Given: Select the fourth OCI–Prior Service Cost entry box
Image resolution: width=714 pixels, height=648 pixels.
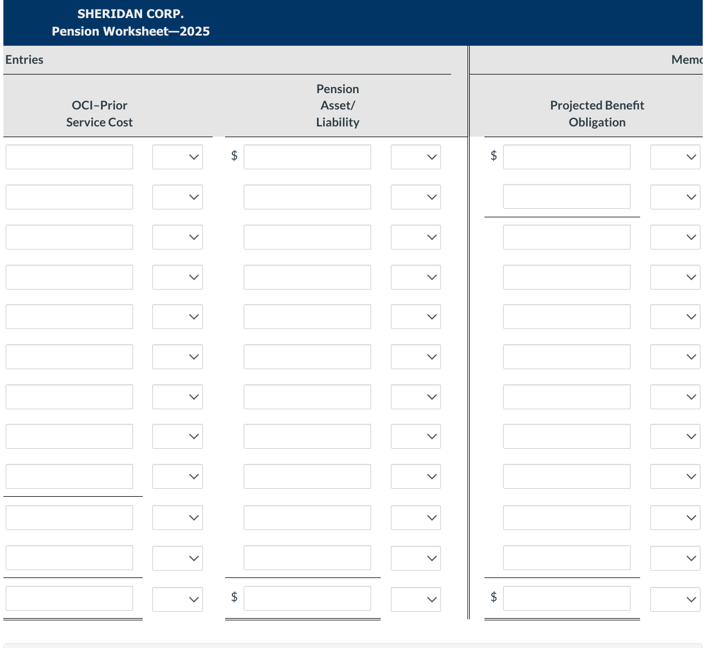Looking at the screenshot, I should [x=69, y=277].
